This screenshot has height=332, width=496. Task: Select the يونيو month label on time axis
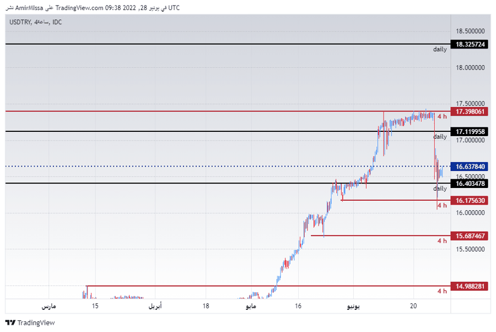point(353,306)
